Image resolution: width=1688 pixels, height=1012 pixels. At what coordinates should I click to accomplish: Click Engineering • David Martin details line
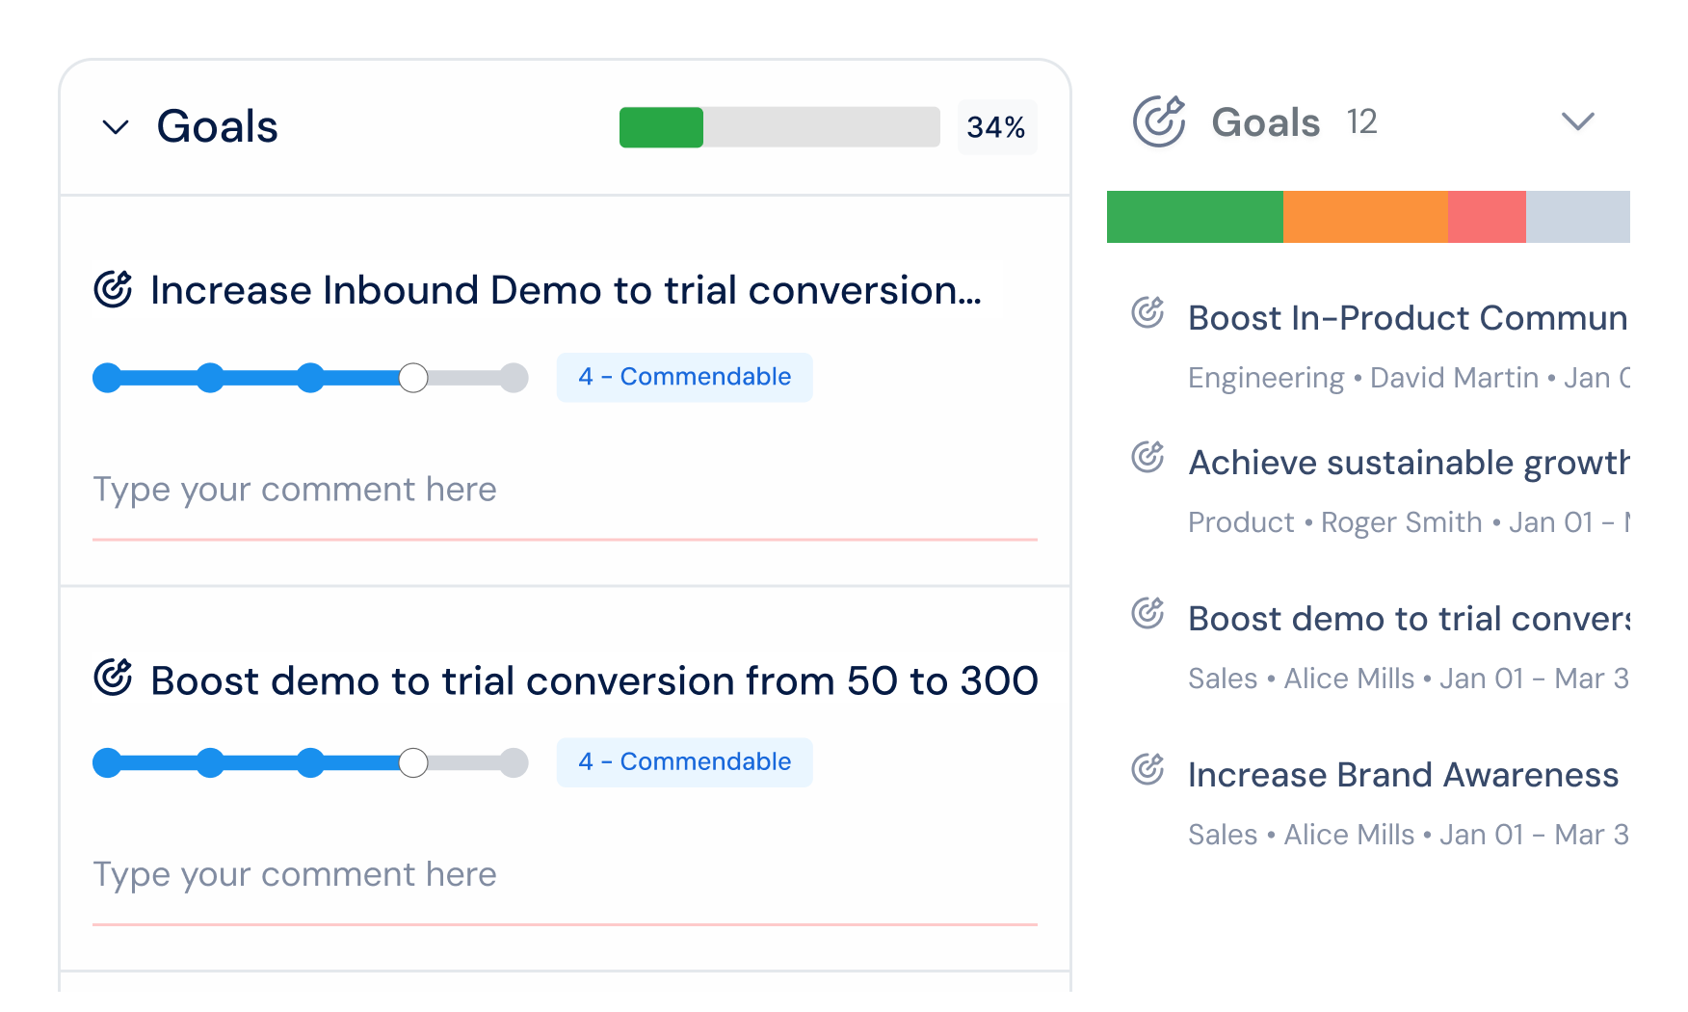[1409, 378]
